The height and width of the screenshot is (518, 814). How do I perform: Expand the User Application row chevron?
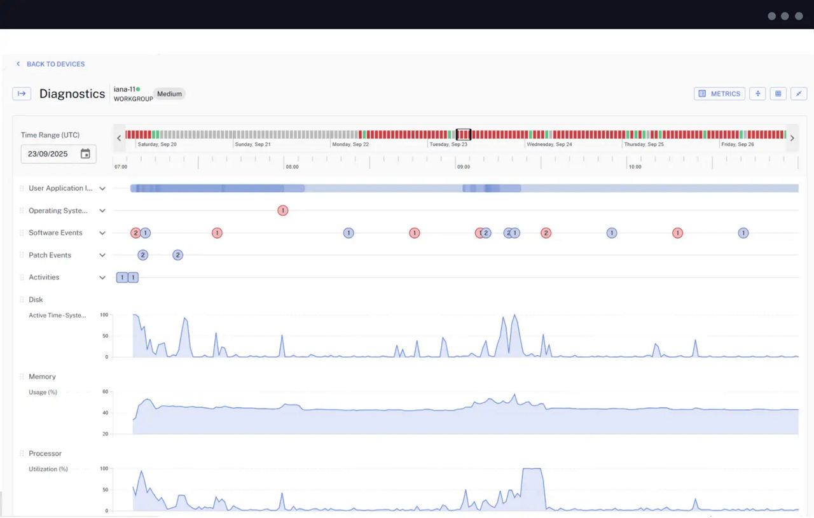pos(102,188)
